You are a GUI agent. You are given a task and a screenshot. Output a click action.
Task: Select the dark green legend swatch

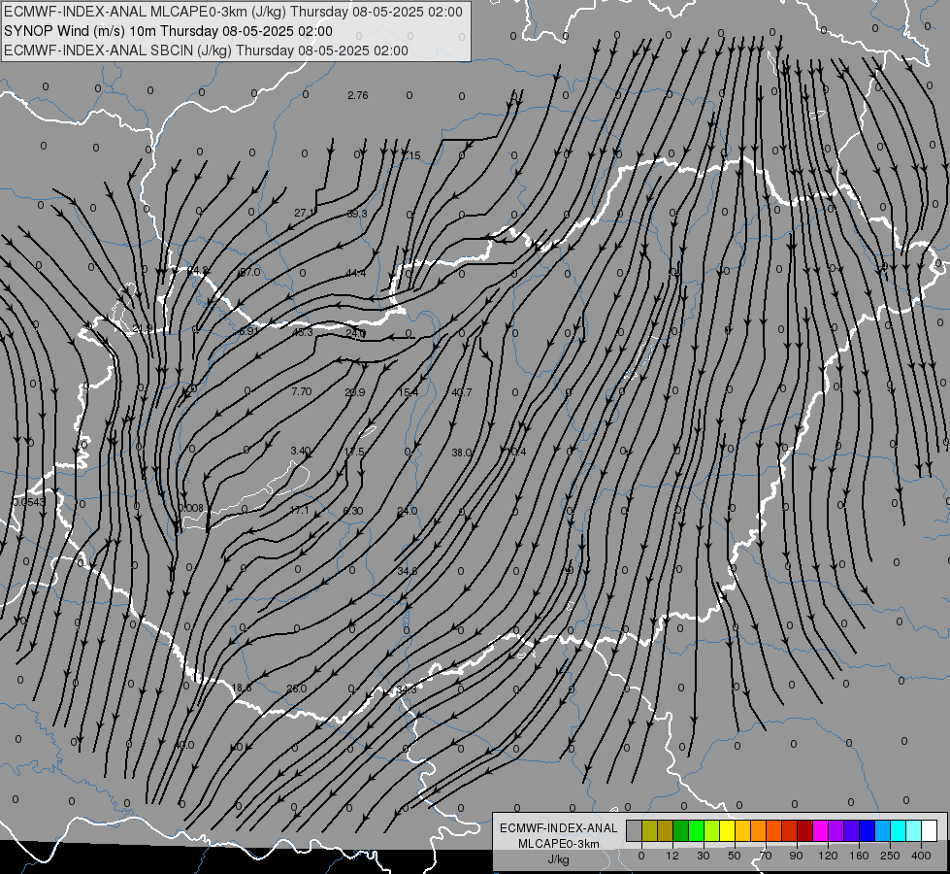tap(681, 830)
